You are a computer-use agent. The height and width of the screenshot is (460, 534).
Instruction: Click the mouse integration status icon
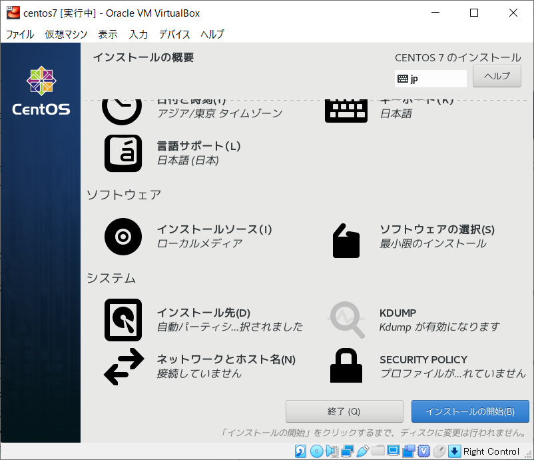pyautogui.click(x=439, y=451)
